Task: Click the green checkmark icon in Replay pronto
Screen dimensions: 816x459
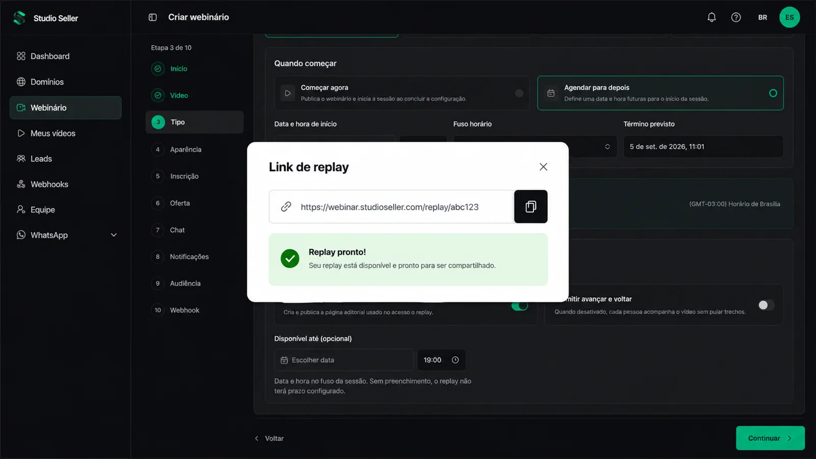Action: (290, 259)
